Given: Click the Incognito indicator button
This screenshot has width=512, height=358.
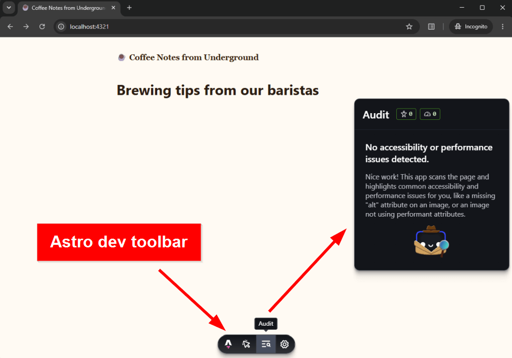Looking at the screenshot, I should [x=471, y=27].
